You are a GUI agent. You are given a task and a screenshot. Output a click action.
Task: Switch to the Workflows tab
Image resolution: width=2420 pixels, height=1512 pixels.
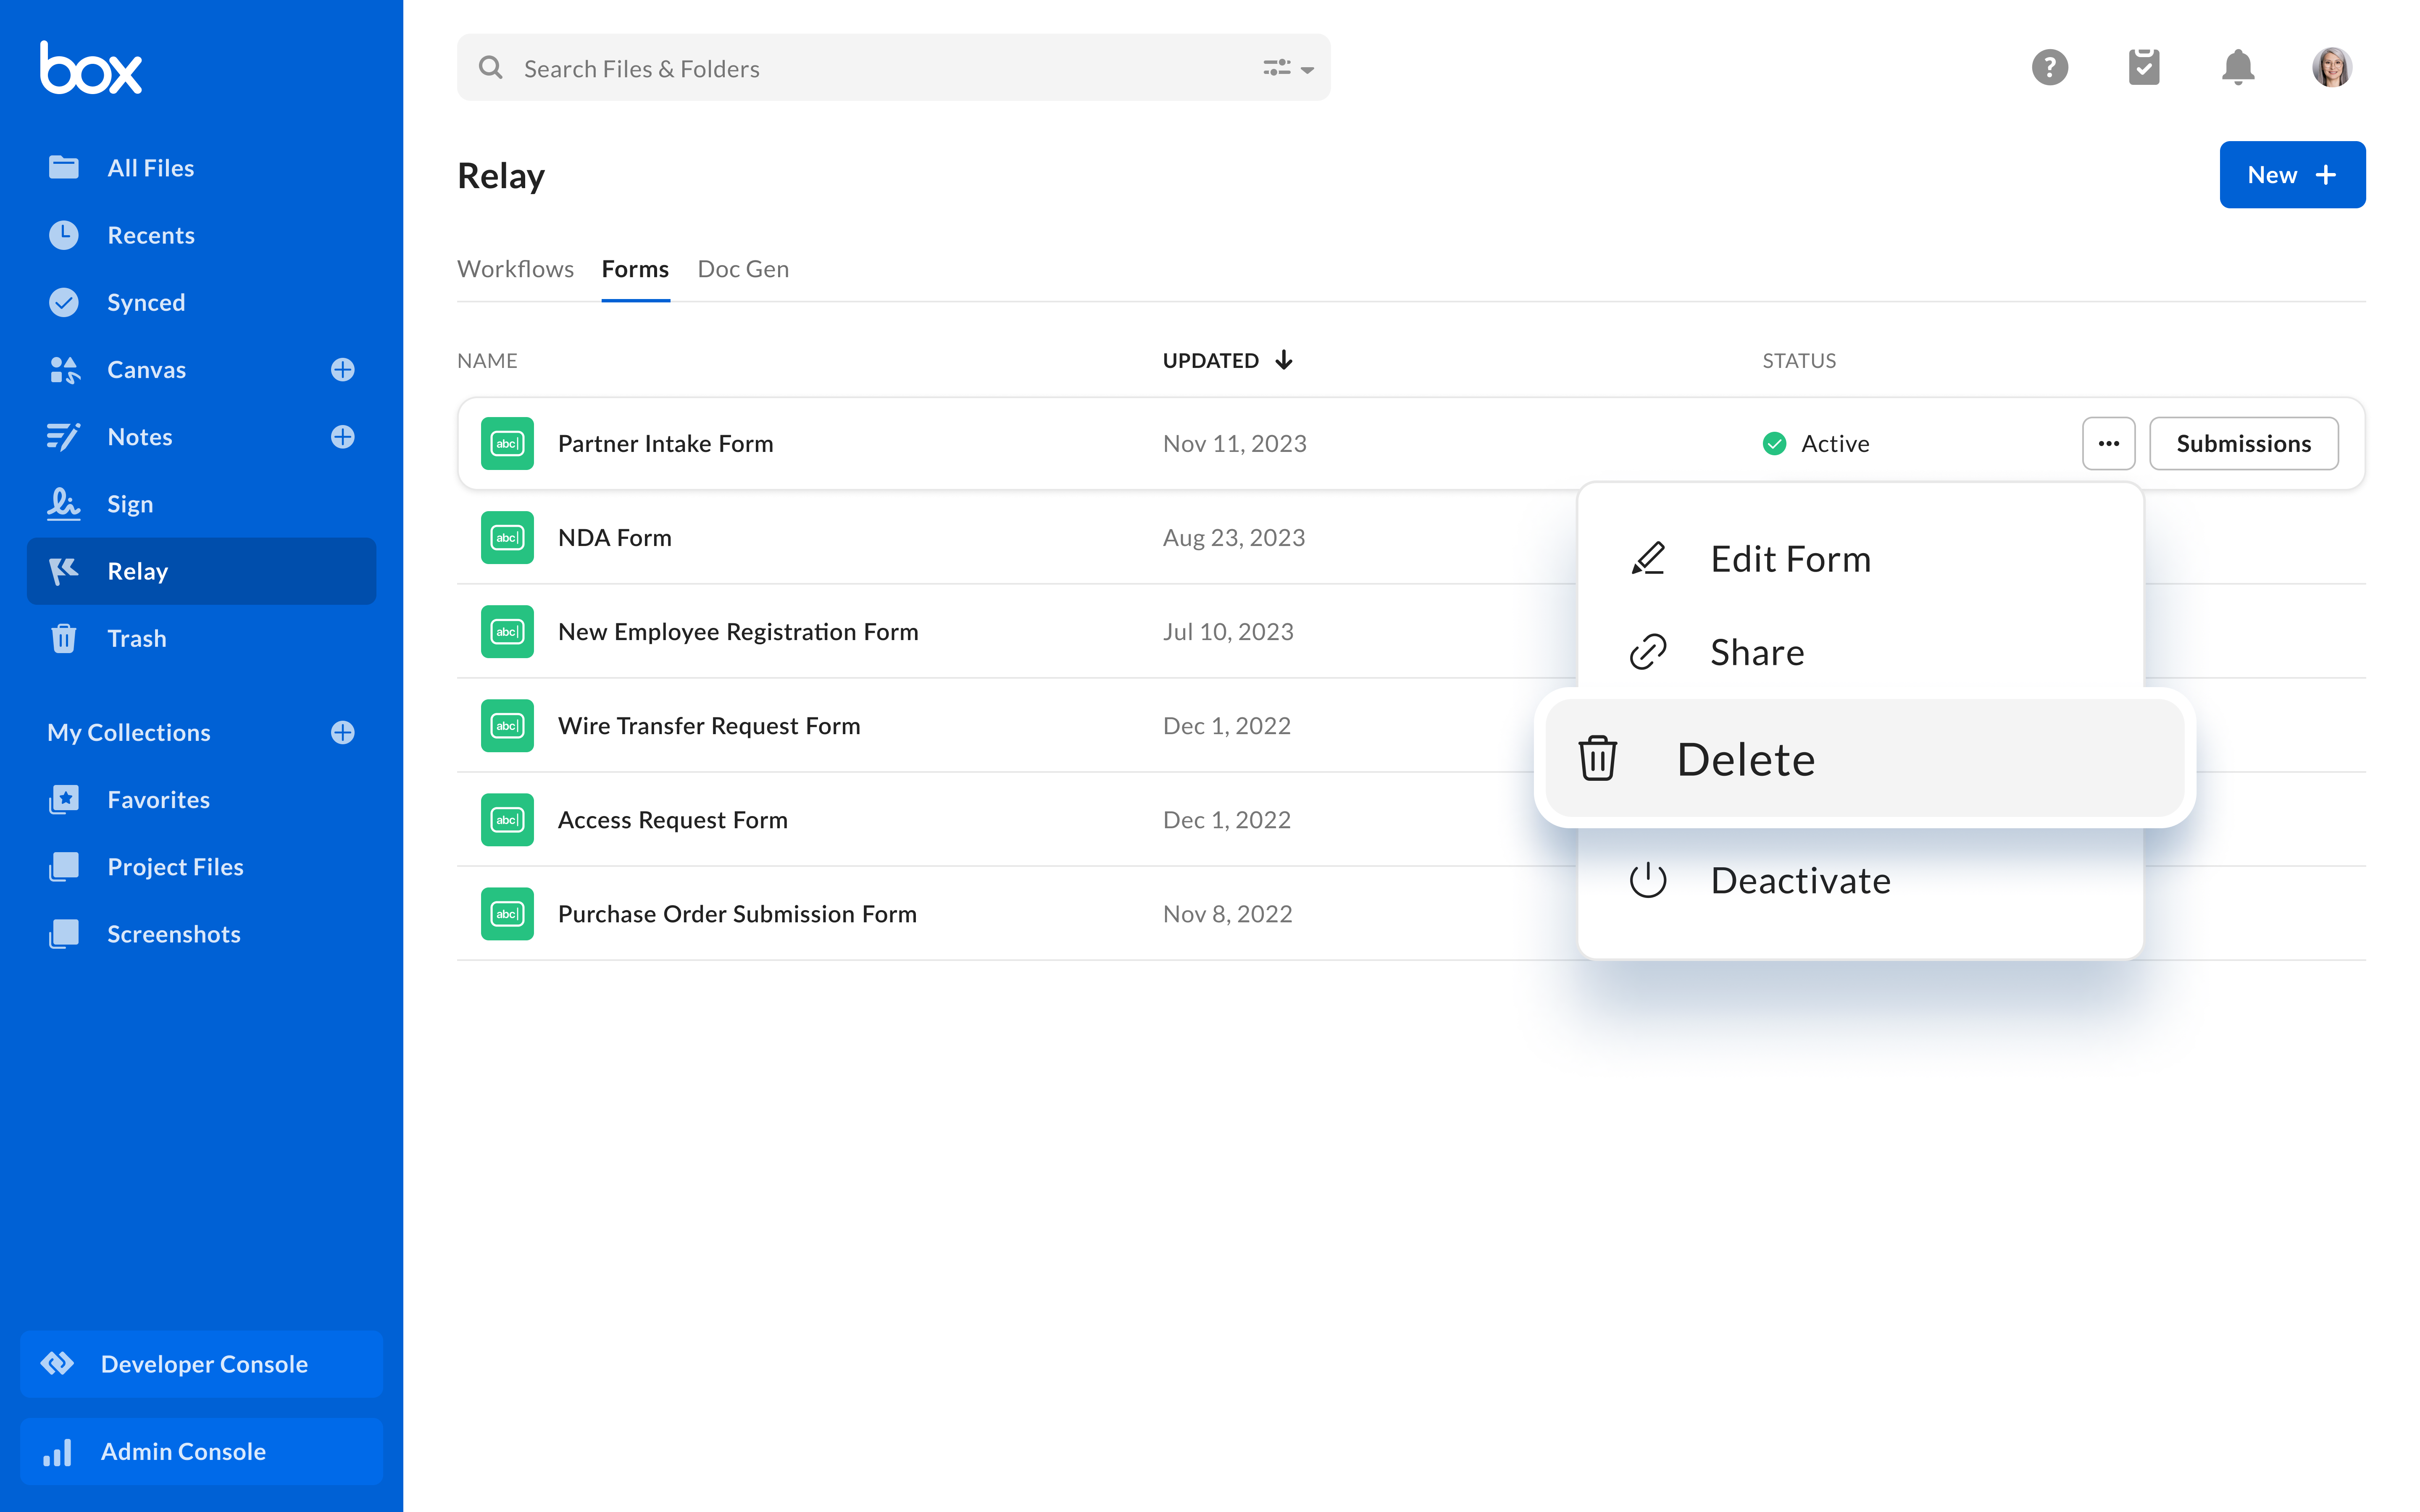tap(515, 269)
